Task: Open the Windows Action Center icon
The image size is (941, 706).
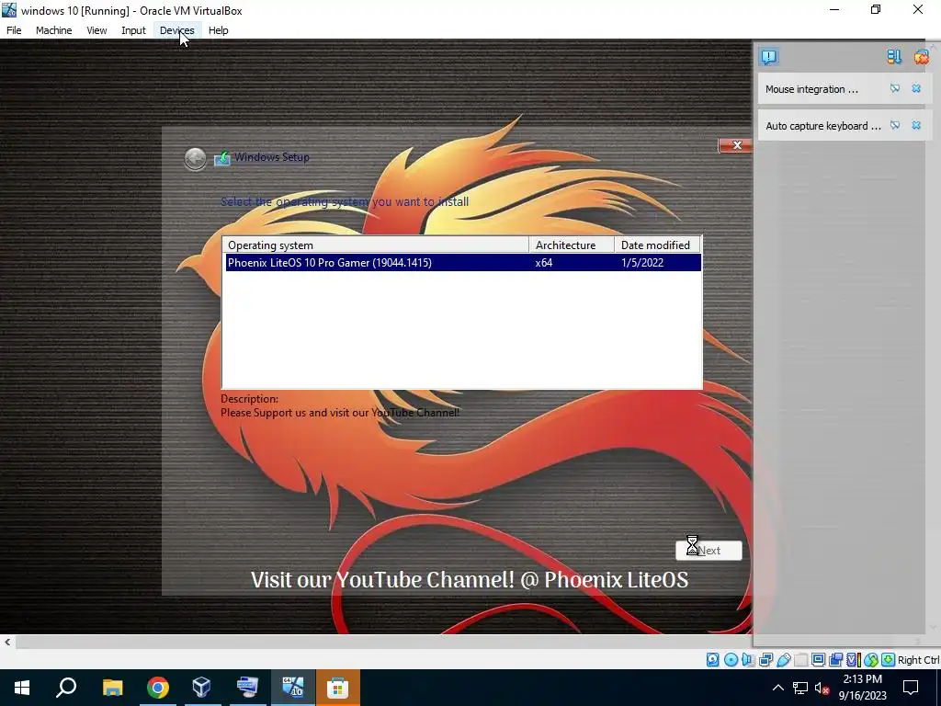Action: 911,688
